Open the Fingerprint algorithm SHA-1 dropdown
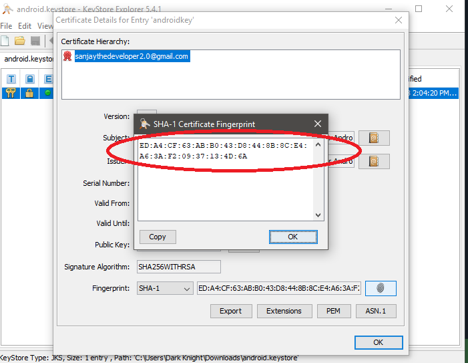468x363 pixels. pyautogui.click(x=165, y=288)
